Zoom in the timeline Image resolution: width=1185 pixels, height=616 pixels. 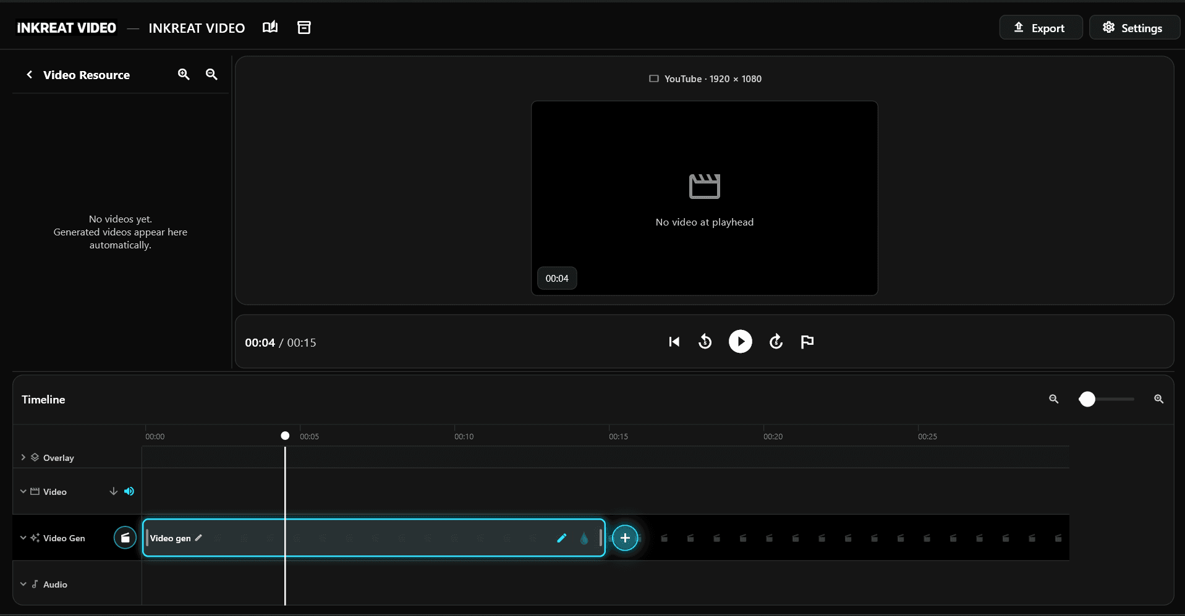[1159, 399]
